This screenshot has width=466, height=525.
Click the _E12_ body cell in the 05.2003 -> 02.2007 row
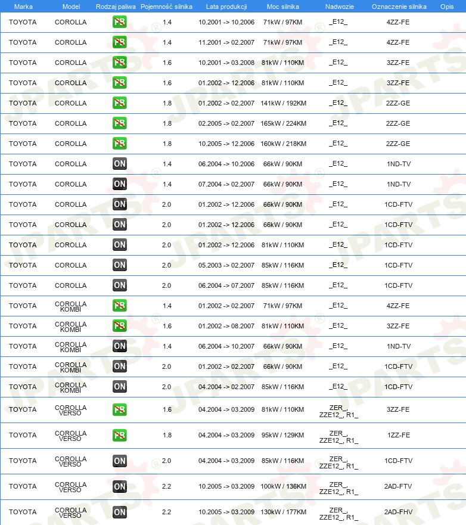(338, 265)
